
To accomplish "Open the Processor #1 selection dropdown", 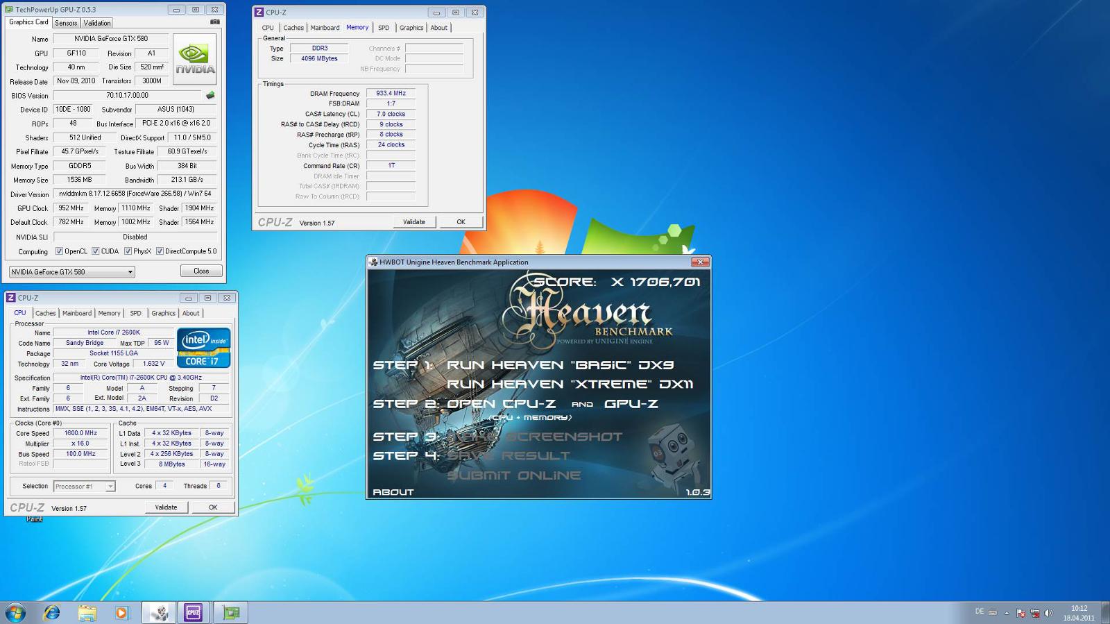I will (x=84, y=486).
